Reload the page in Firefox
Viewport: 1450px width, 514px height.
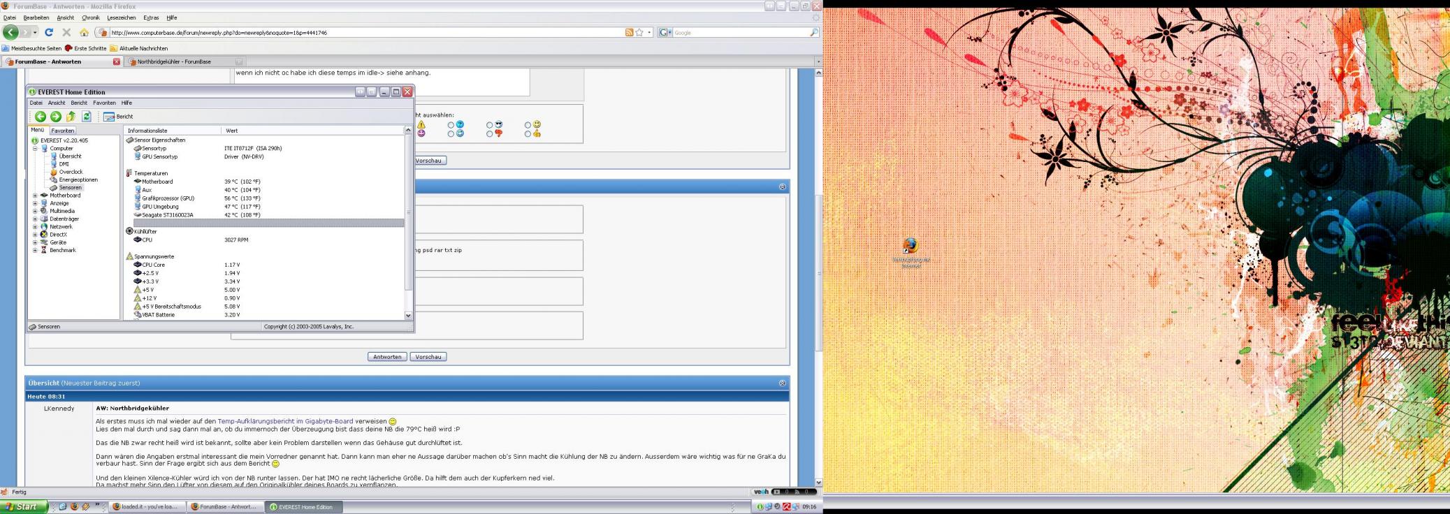49,32
